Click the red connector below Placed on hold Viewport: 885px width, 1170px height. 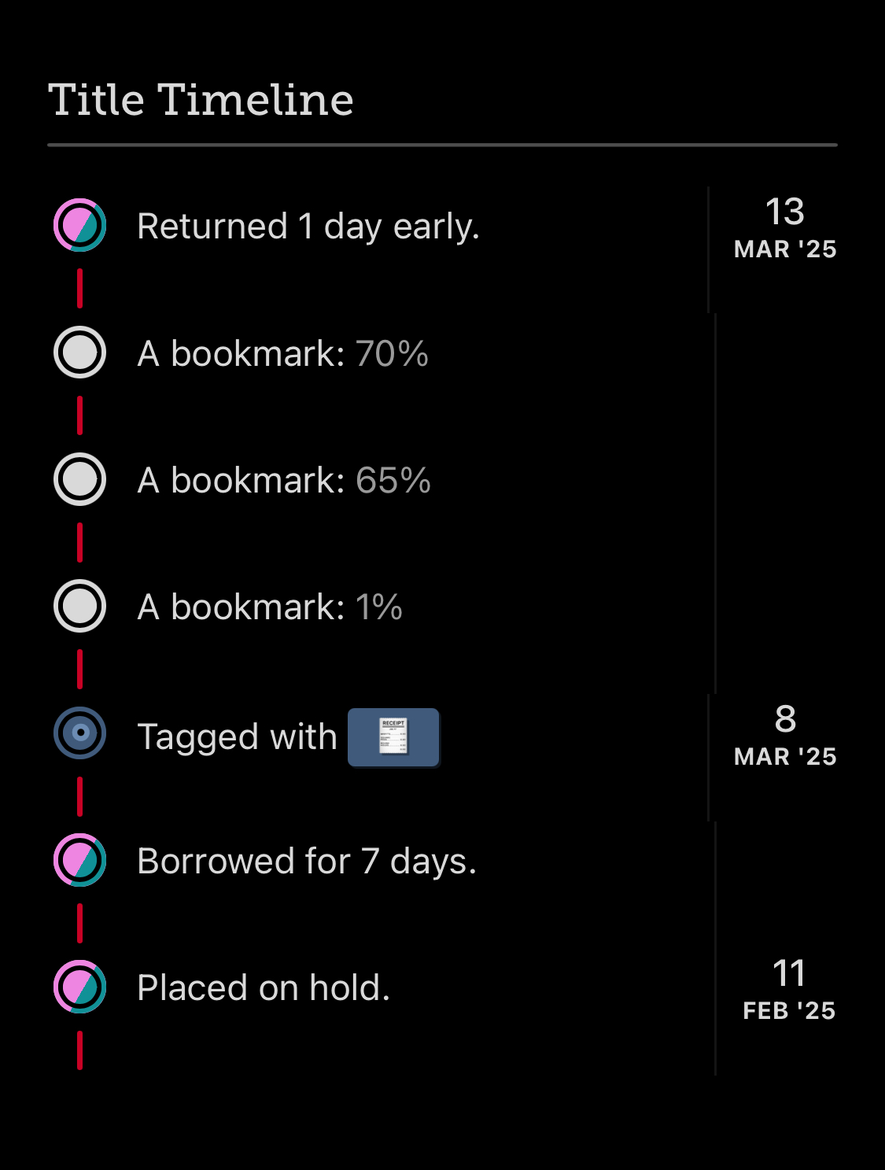79,1050
